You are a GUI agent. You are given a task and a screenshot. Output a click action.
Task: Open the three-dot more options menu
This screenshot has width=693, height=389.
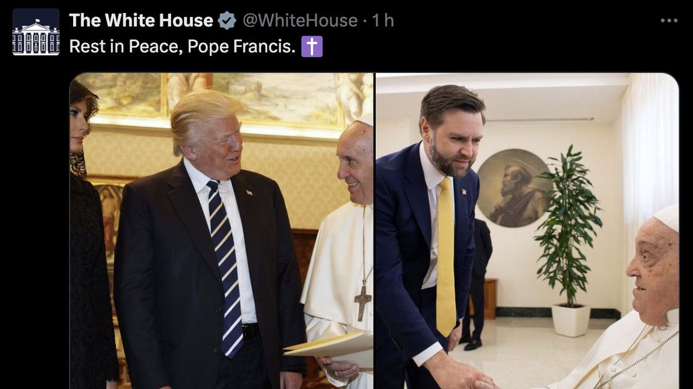(x=669, y=21)
